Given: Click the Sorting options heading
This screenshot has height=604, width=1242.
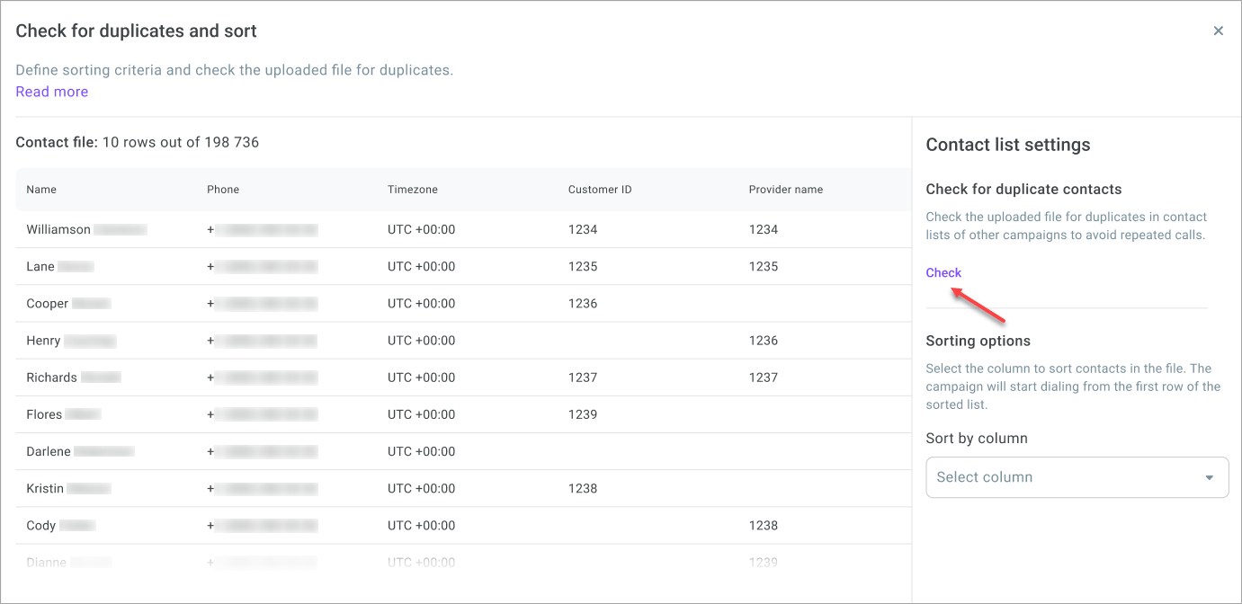Looking at the screenshot, I should pos(978,342).
